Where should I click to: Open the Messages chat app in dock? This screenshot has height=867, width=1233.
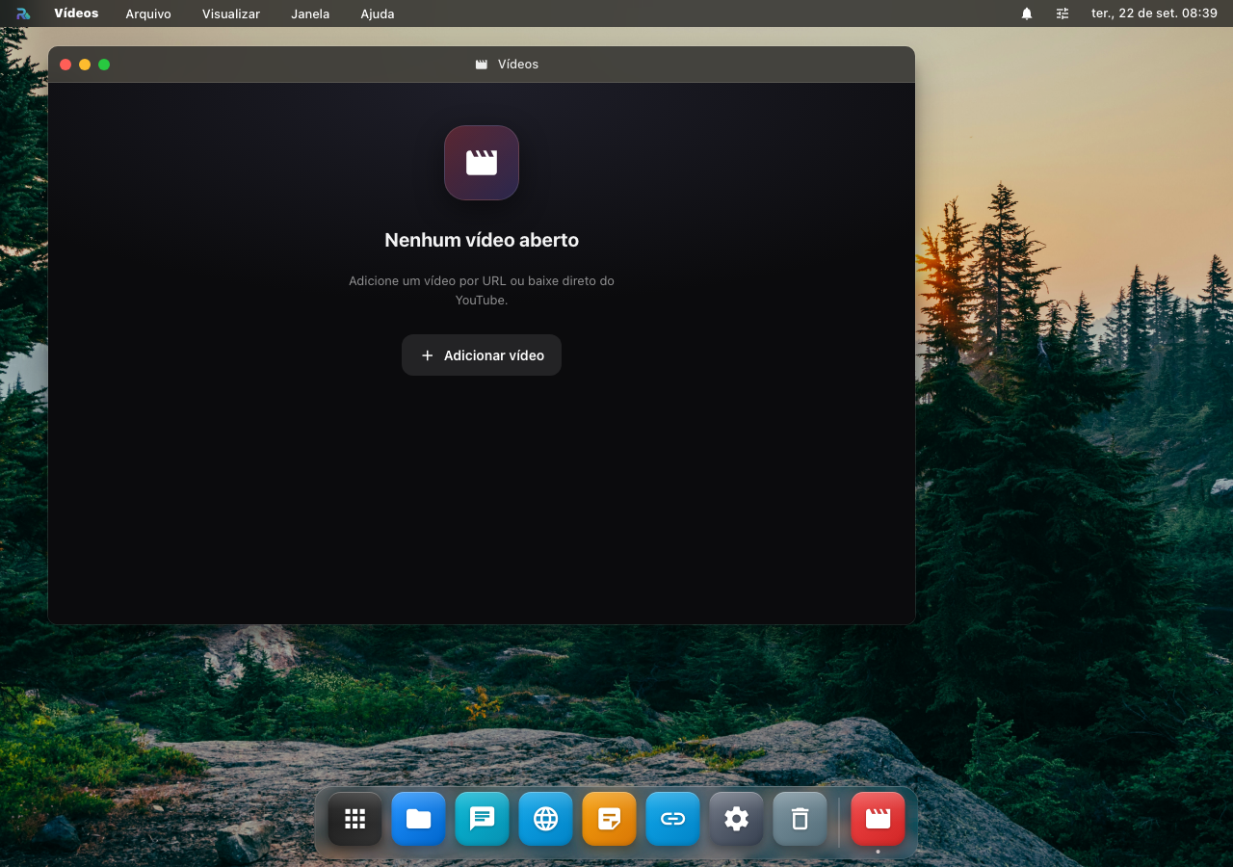[x=483, y=819]
